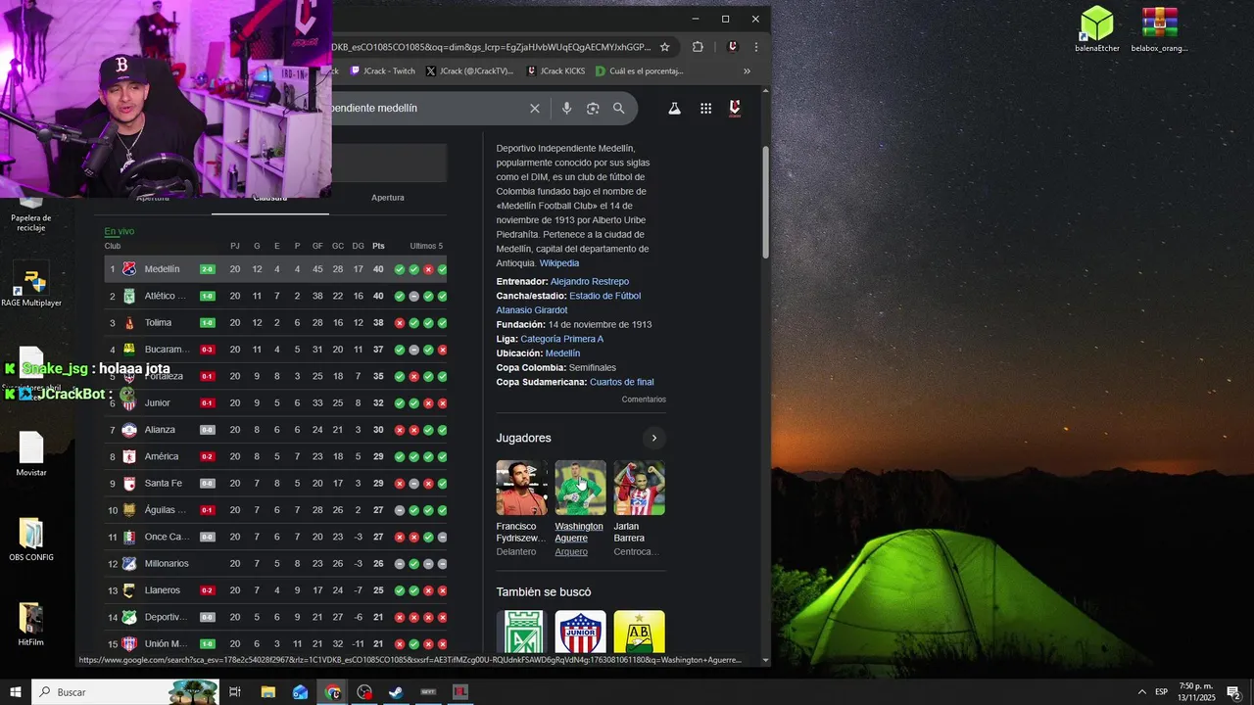Show more bookmarks with the double chevron
Screen dimensions: 1254x705
pos(747,71)
